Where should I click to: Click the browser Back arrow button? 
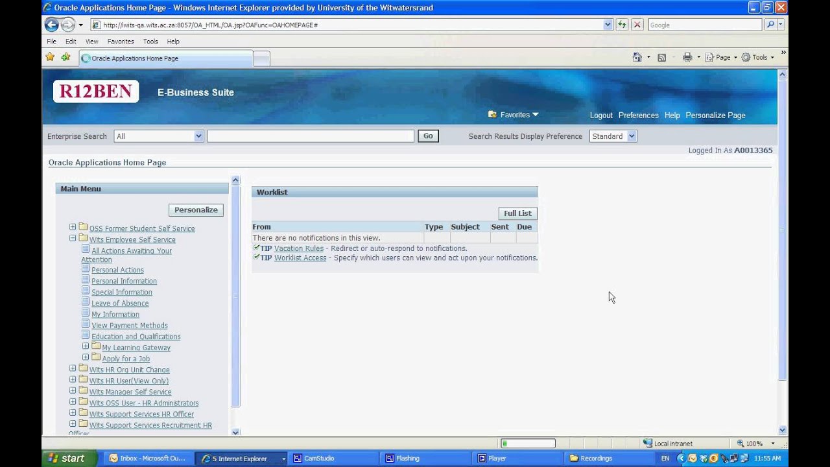[x=51, y=25]
